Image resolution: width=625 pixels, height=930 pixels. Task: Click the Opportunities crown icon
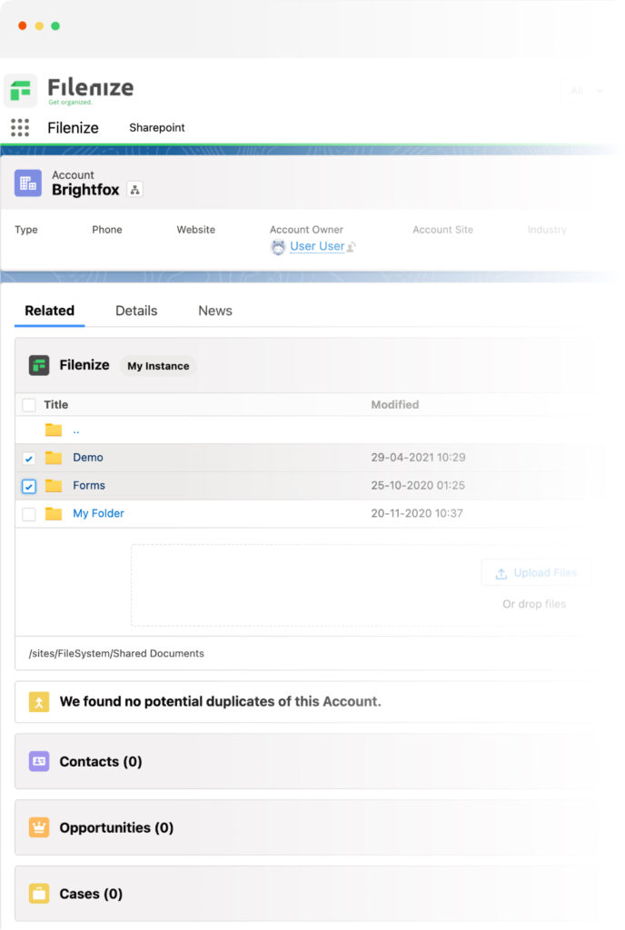pos(39,827)
